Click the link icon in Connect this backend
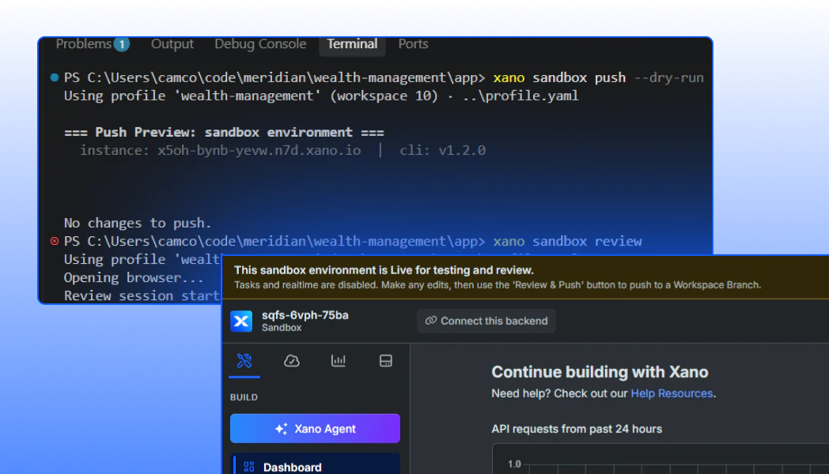829x474 pixels. click(431, 321)
